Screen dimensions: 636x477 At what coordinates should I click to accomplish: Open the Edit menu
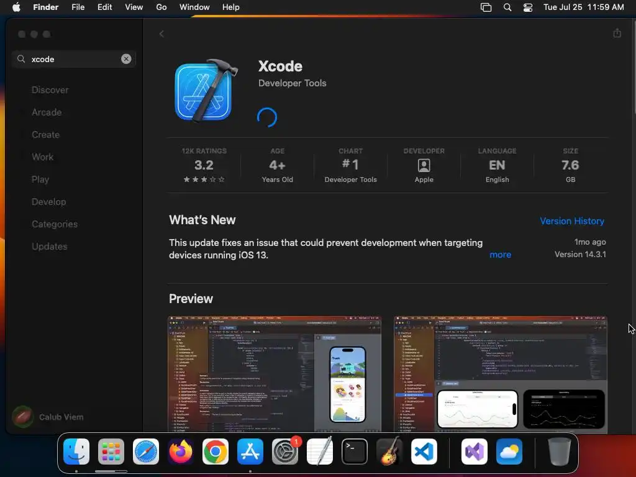(x=104, y=7)
